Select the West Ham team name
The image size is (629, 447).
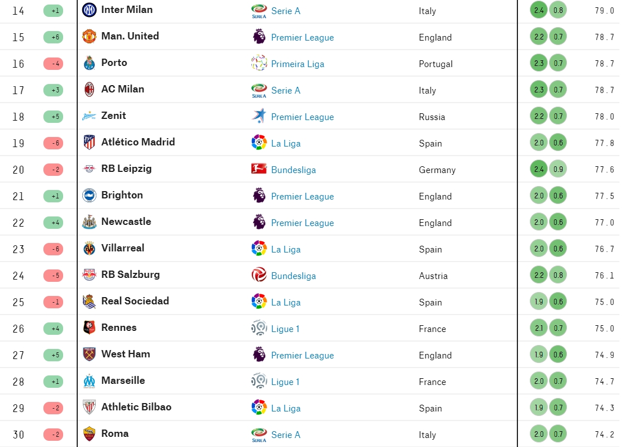(x=125, y=354)
